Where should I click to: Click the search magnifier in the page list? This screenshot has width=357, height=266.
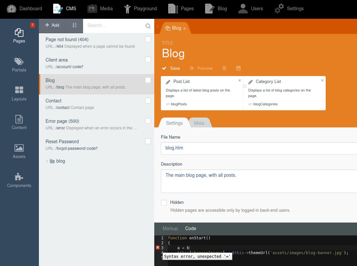pos(148,25)
